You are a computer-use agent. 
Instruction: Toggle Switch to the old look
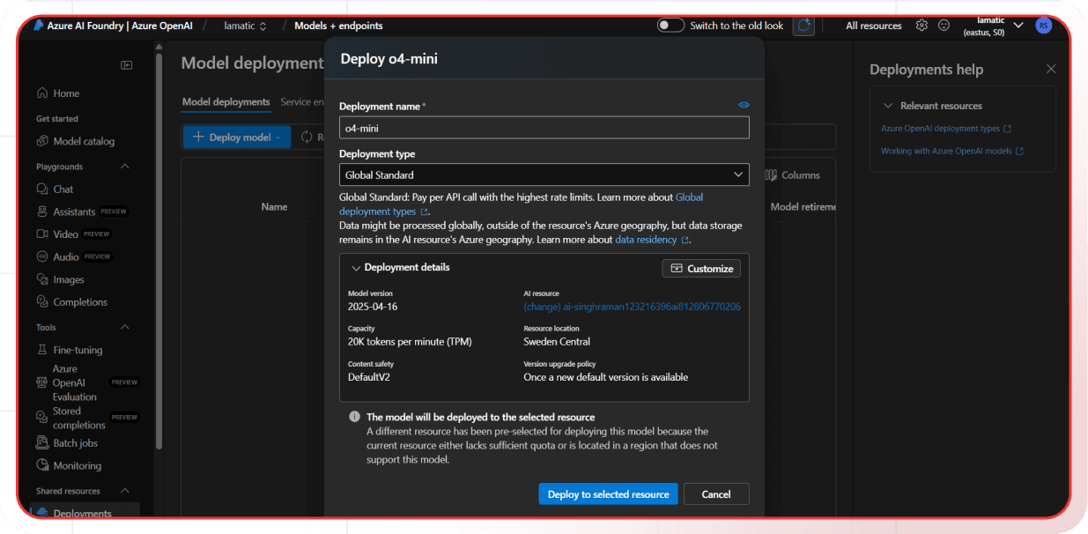tap(670, 25)
